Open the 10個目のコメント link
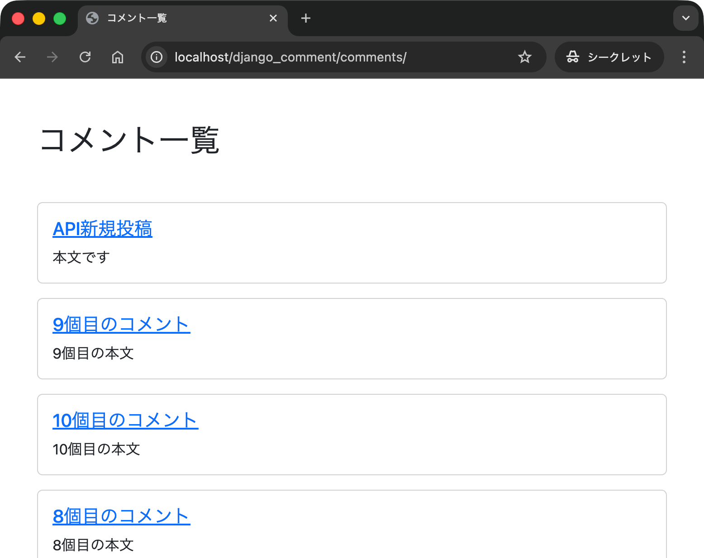The height and width of the screenshot is (558, 704). [125, 421]
